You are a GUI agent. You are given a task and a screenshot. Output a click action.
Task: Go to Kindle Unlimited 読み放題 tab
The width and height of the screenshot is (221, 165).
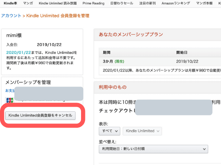tap(58, 3)
